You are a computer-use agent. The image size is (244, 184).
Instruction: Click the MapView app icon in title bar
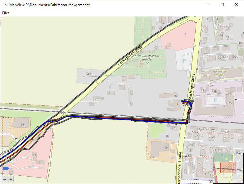(x=5, y=5)
